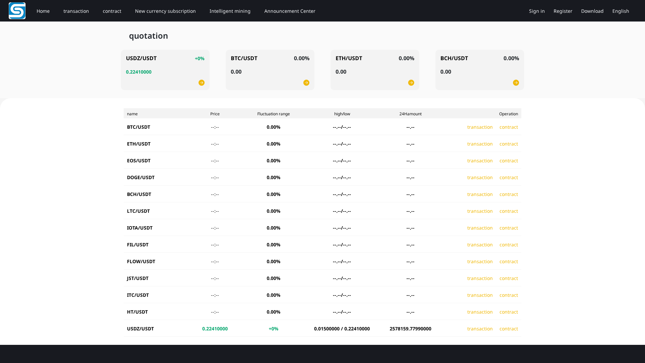Open transaction for BTC/USDT row
The height and width of the screenshot is (363, 645).
tap(480, 127)
